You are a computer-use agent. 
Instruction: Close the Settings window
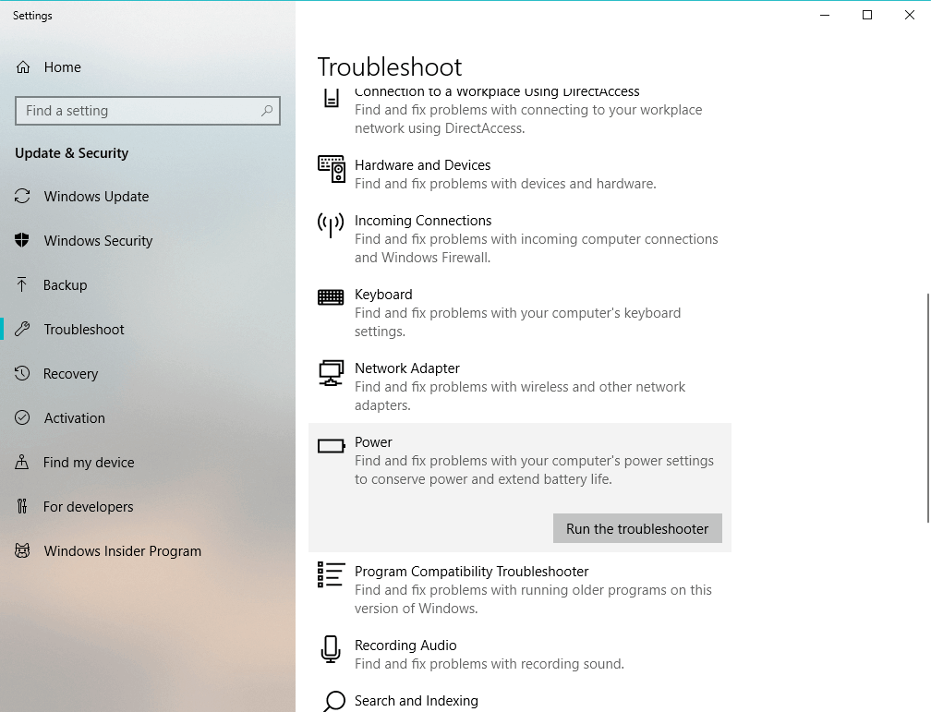(x=910, y=15)
